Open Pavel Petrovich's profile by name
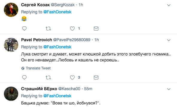The image size is (177, 108). [x=36, y=40]
